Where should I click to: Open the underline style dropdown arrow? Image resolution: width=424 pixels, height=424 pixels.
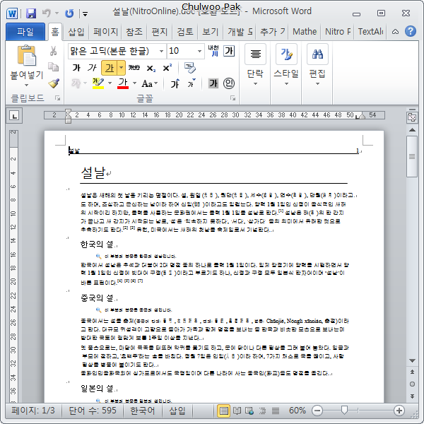(121, 68)
